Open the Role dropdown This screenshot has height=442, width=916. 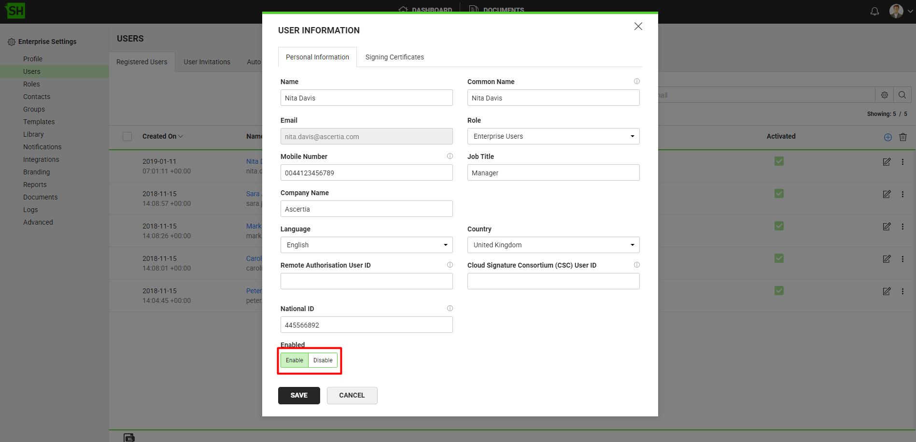coord(553,136)
